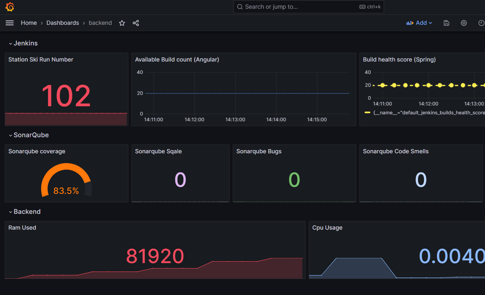Click the 81920 Ram Used value
Image resolution: width=485 pixels, height=295 pixels.
coord(155,256)
